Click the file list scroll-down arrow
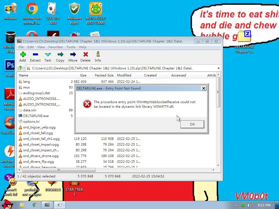279x209 pixels. tap(218, 165)
